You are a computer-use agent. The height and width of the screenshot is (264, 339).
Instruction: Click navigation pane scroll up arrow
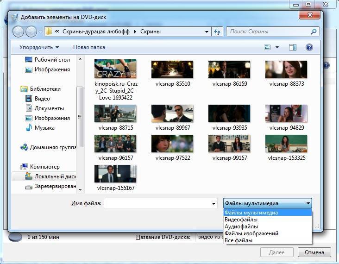80,59
